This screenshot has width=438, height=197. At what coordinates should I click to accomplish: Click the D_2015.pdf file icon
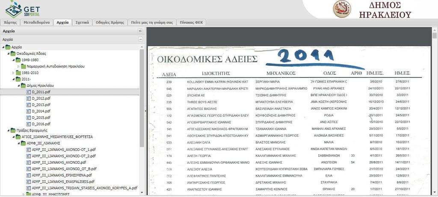point(29,118)
